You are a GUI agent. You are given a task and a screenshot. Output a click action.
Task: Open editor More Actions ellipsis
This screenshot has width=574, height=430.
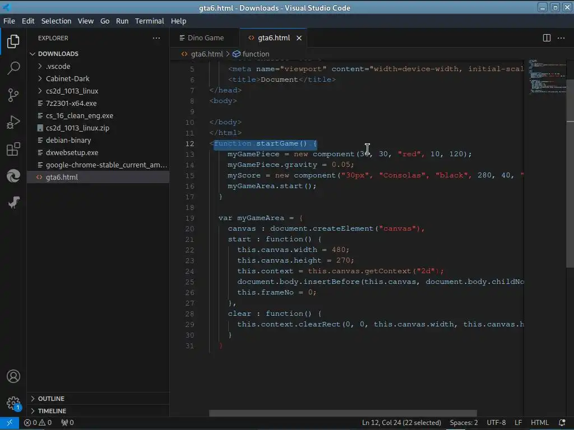tap(561, 38)
